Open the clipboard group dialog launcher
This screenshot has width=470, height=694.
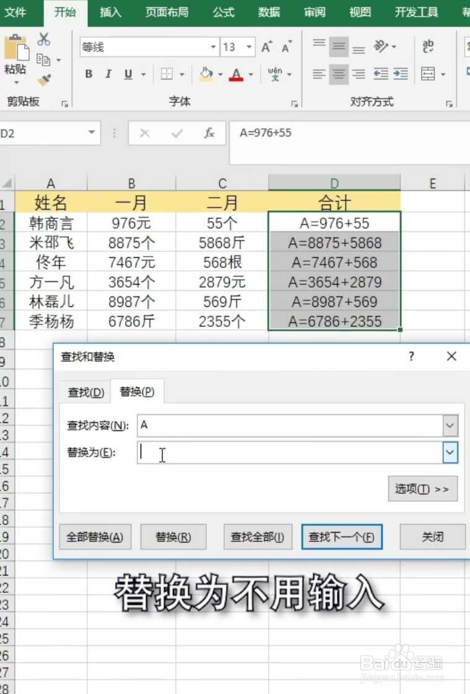point(65,104)
